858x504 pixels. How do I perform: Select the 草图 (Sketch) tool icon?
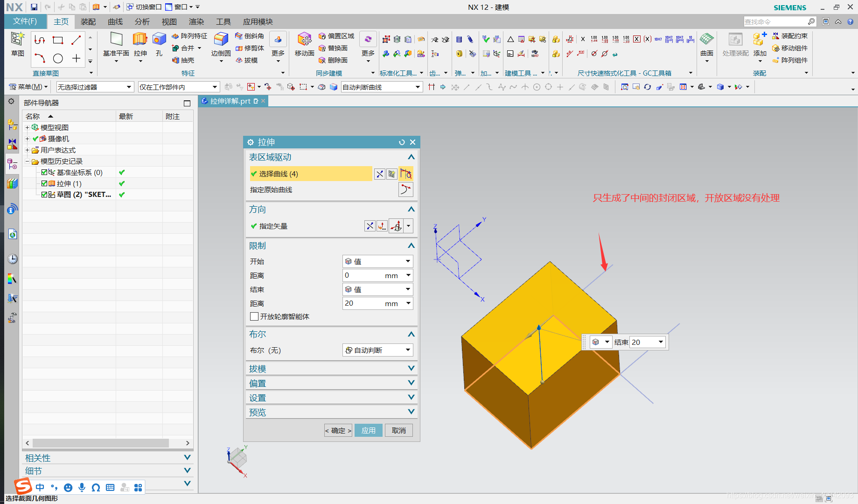click(x=18, y=45)
